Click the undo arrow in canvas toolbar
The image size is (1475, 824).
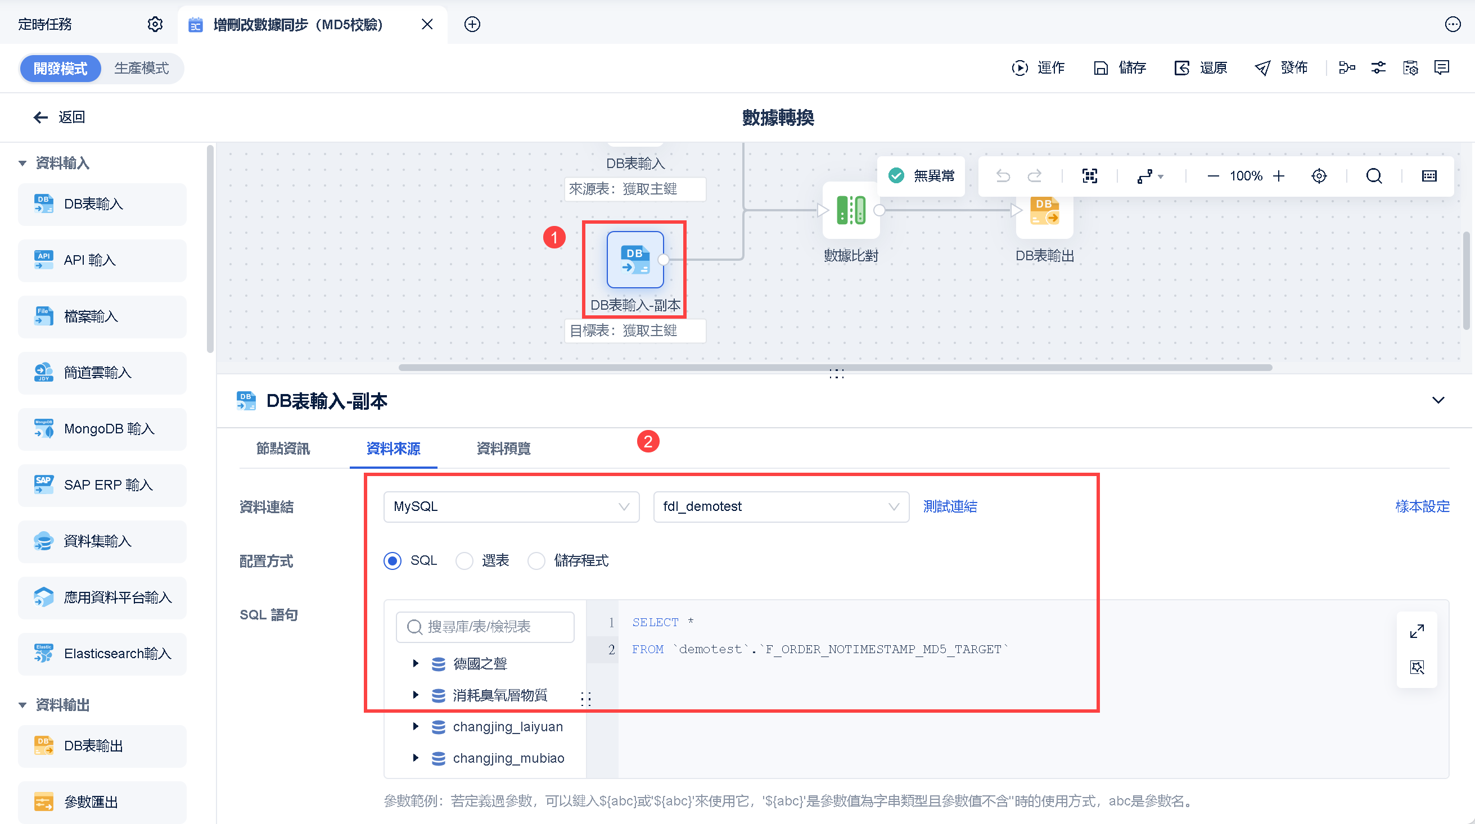point(1003,176)
